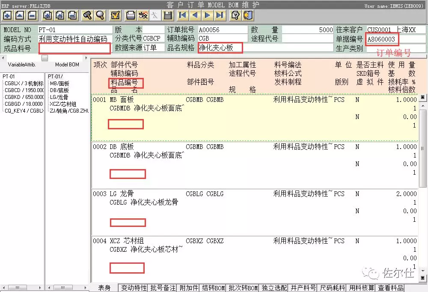Click the hammer tool icon in toolbar
Viewport: 428px width, 292px height.
tap(87, 15)
